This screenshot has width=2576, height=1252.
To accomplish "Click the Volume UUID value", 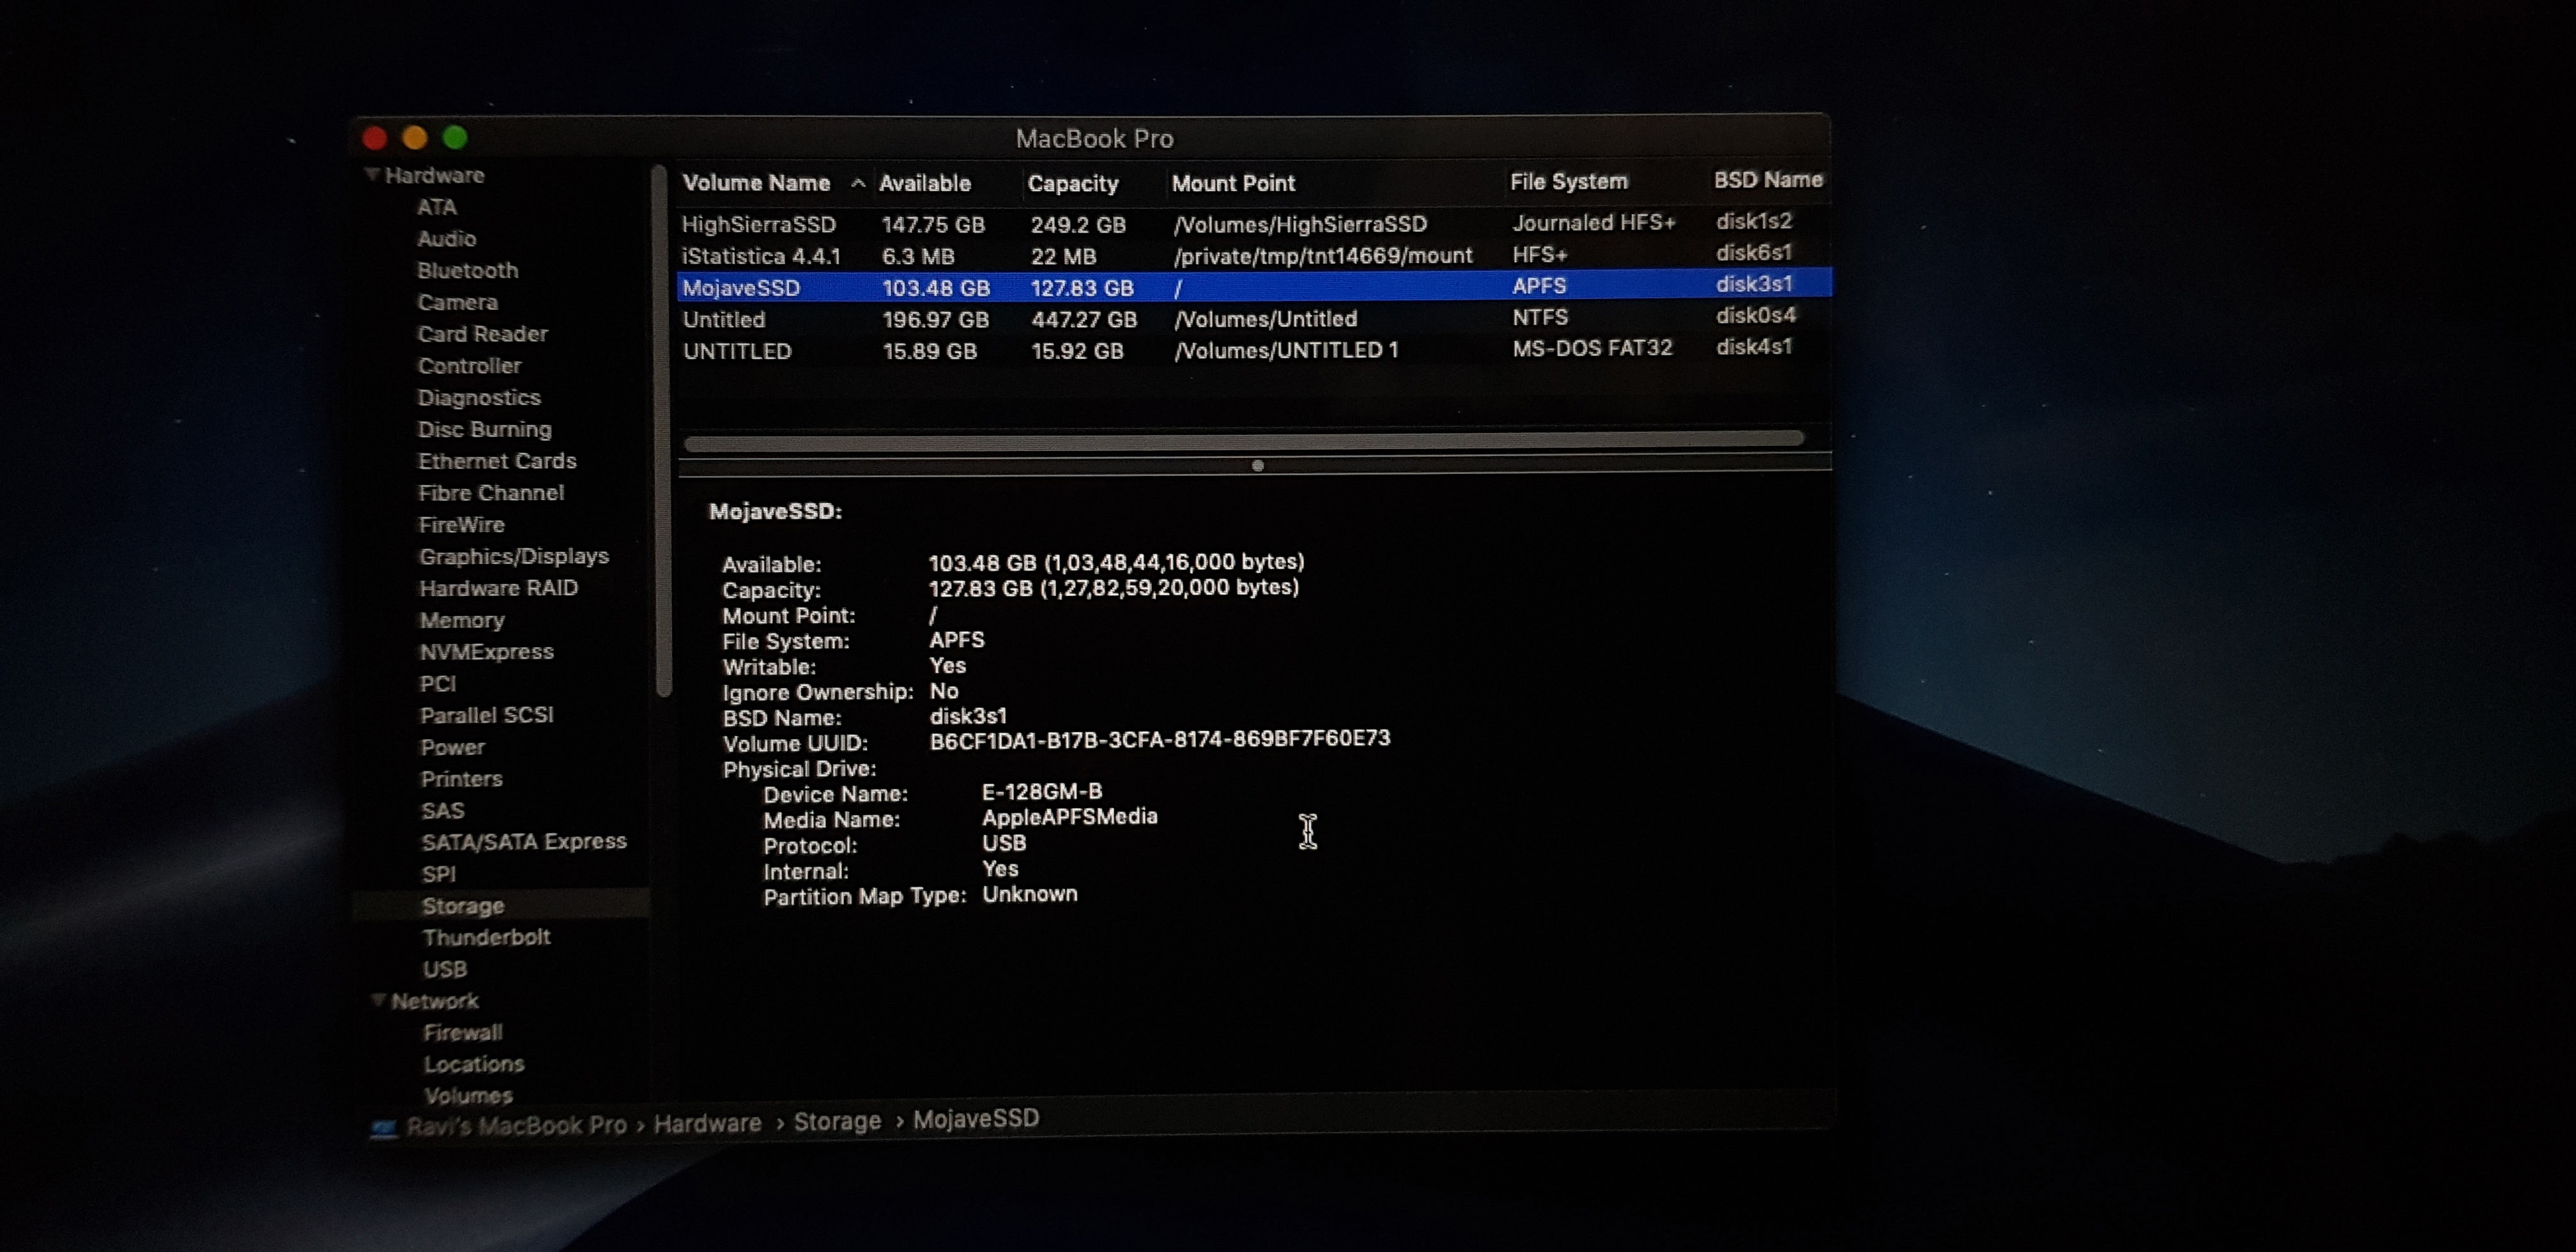I will click(1160, 739).
